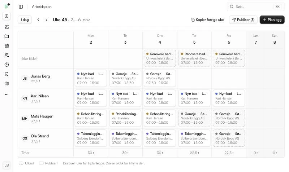Open unassigned Renovere bad shift on Wednesday

point(160,58)
